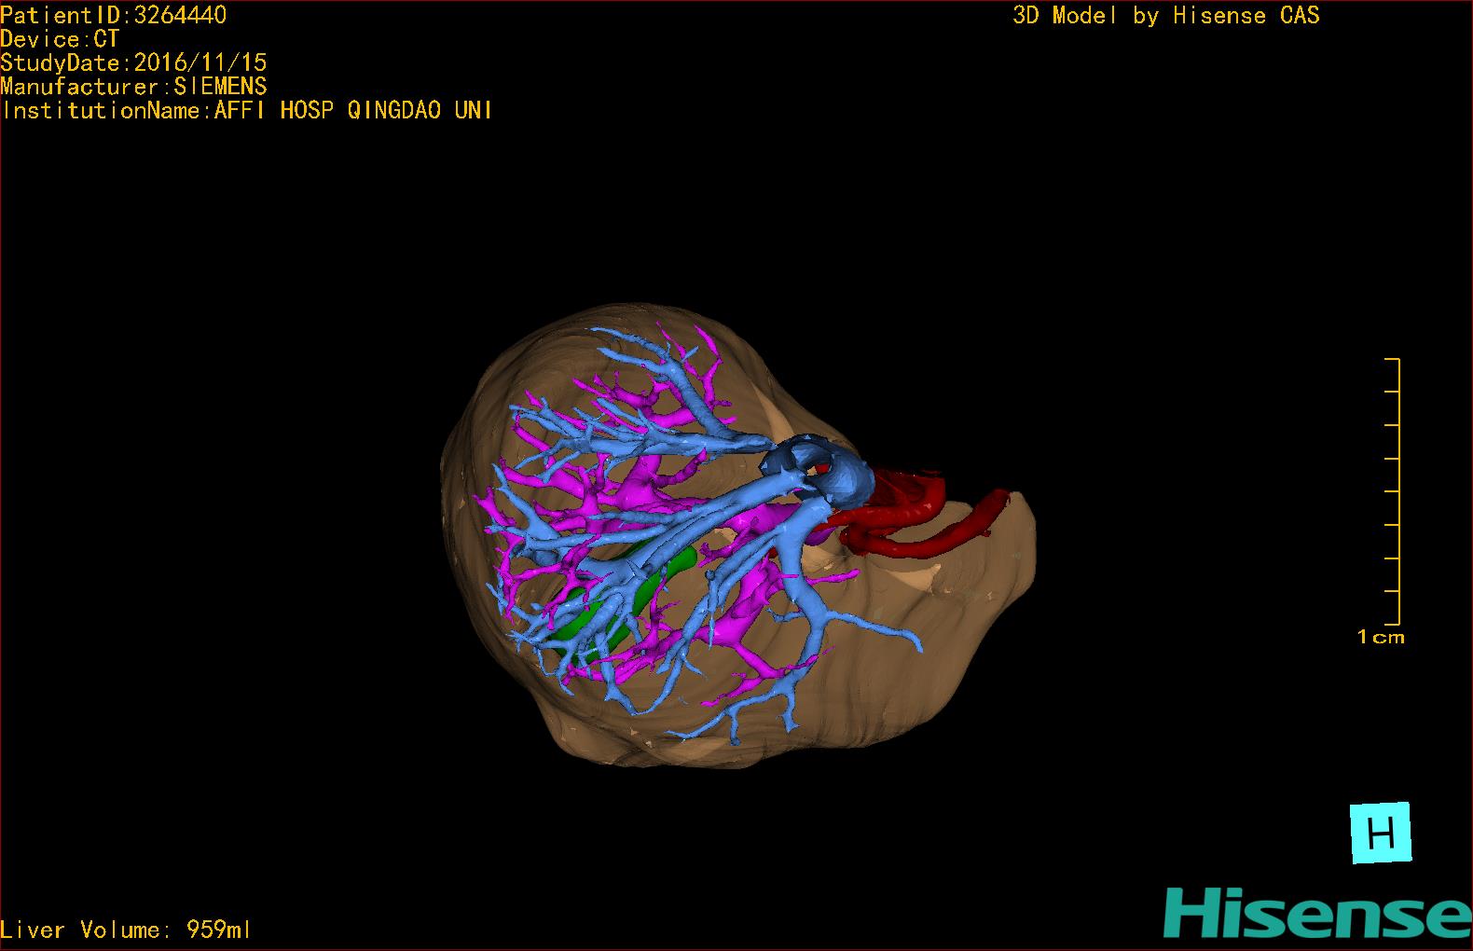Click the Liver Volume: 959ml text
1473x951 pixels.
(126, 930)
